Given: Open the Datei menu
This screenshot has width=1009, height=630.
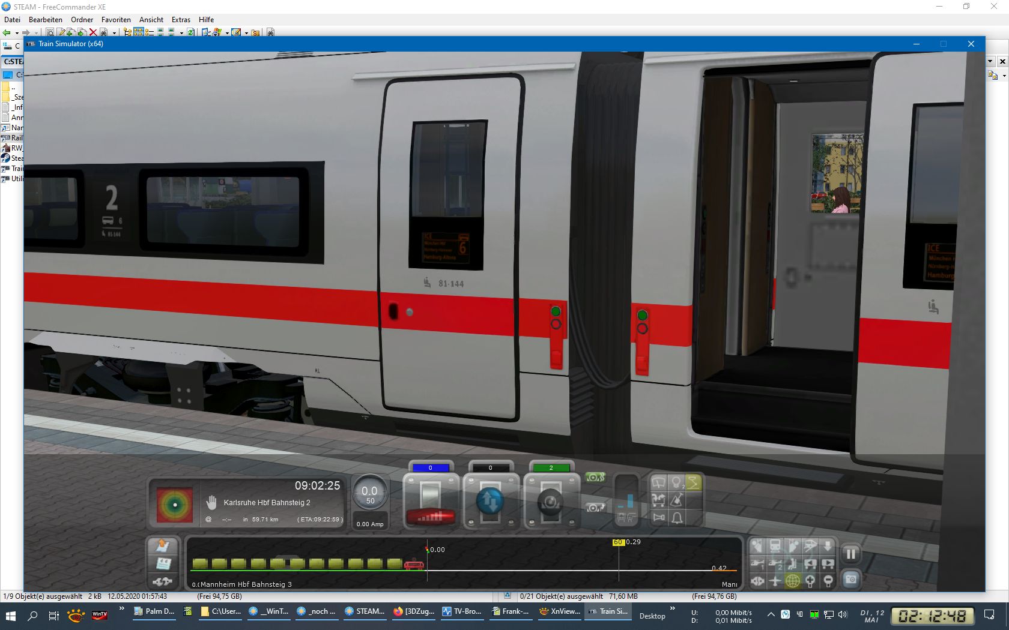Looking at the screenshot, I should [x=12, y=20].
